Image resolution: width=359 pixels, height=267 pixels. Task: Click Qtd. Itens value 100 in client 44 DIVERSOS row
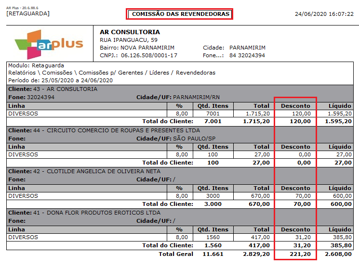coord(213,154)
